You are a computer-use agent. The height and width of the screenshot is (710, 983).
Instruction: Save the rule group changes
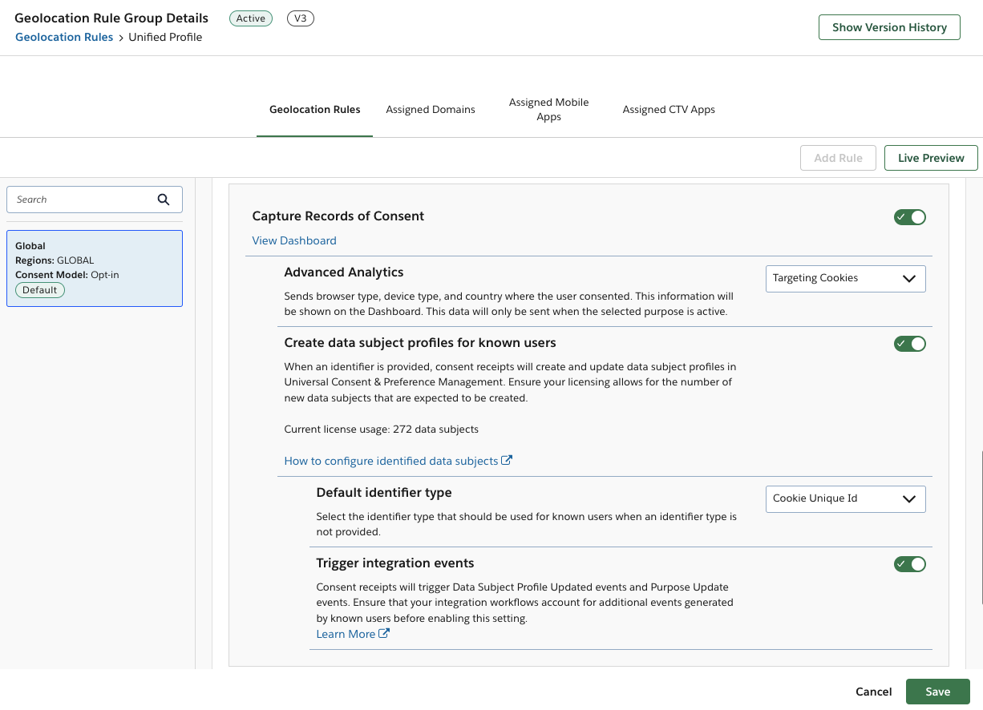[x=937, y=691]
